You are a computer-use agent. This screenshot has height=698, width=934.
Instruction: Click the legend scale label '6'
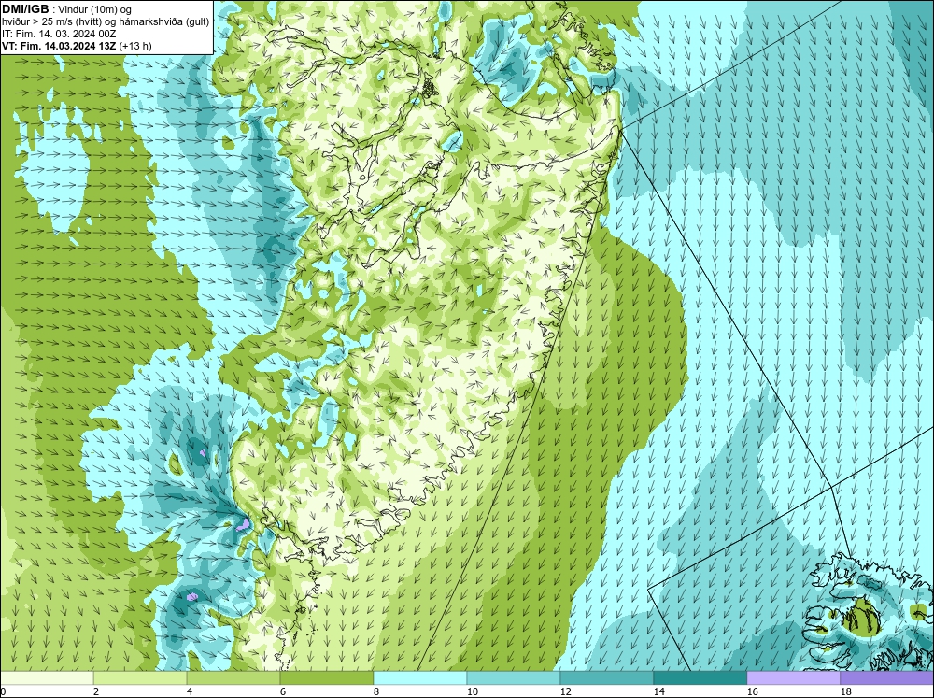[283, 691]
